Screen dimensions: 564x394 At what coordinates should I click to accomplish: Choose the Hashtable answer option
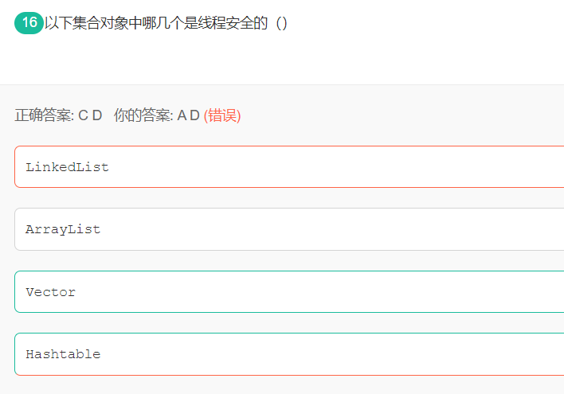pyautogui.click(x=289, y=354)
